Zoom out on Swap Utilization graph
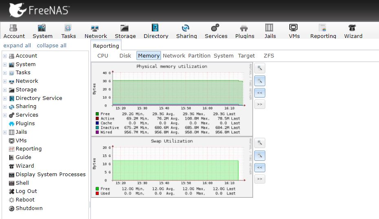 coord(260,155)
